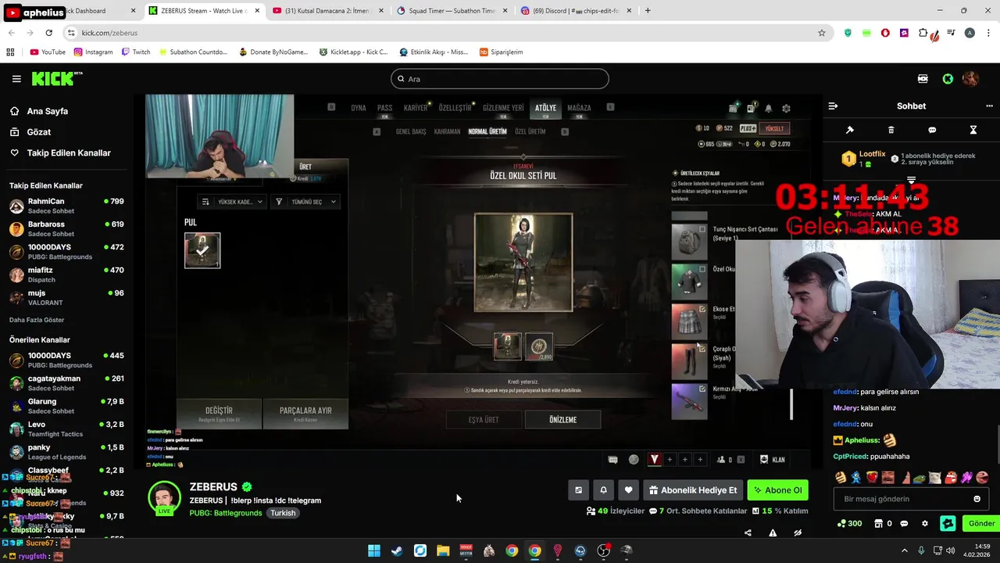Click the Kick drops icon in header

point(923,79)
